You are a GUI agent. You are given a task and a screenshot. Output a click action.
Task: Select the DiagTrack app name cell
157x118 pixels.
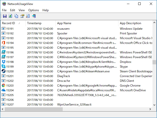coord(63,76)
